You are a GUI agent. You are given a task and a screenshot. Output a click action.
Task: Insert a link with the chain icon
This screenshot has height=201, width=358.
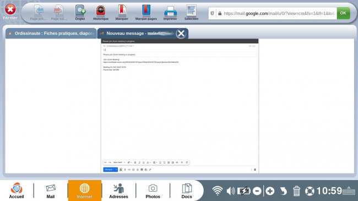[129, 170]
